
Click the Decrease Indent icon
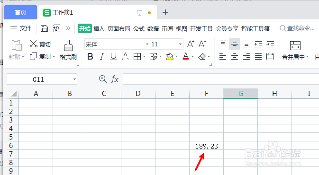click(x=258, y=44)
